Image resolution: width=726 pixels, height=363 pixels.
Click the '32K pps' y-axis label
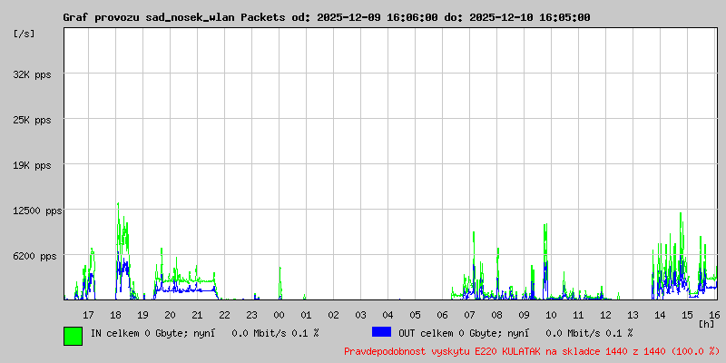click(32, 74)
